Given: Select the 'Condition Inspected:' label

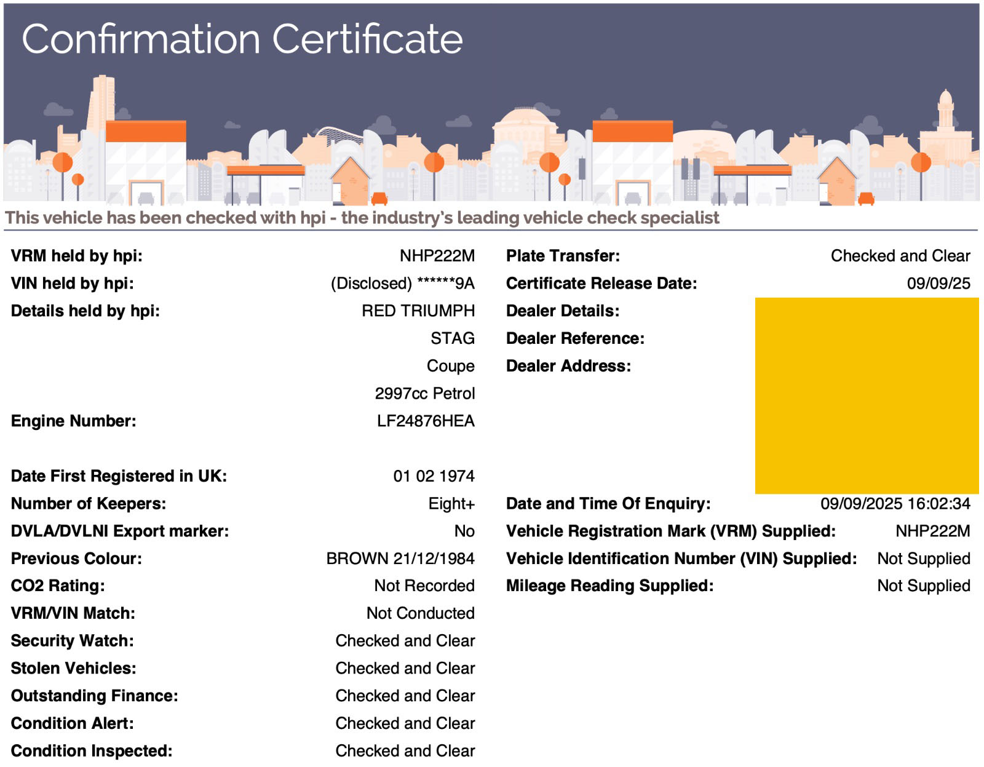Looking at the screenshot, I should click(92, 751).
